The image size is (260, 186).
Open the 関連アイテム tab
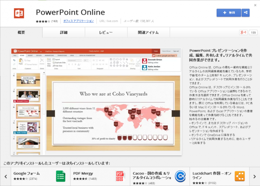pos(148,33)
